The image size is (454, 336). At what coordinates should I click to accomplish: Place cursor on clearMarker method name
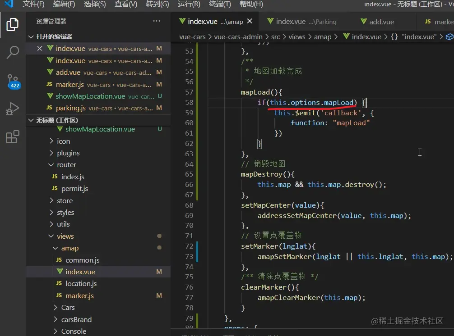[264, 287]
